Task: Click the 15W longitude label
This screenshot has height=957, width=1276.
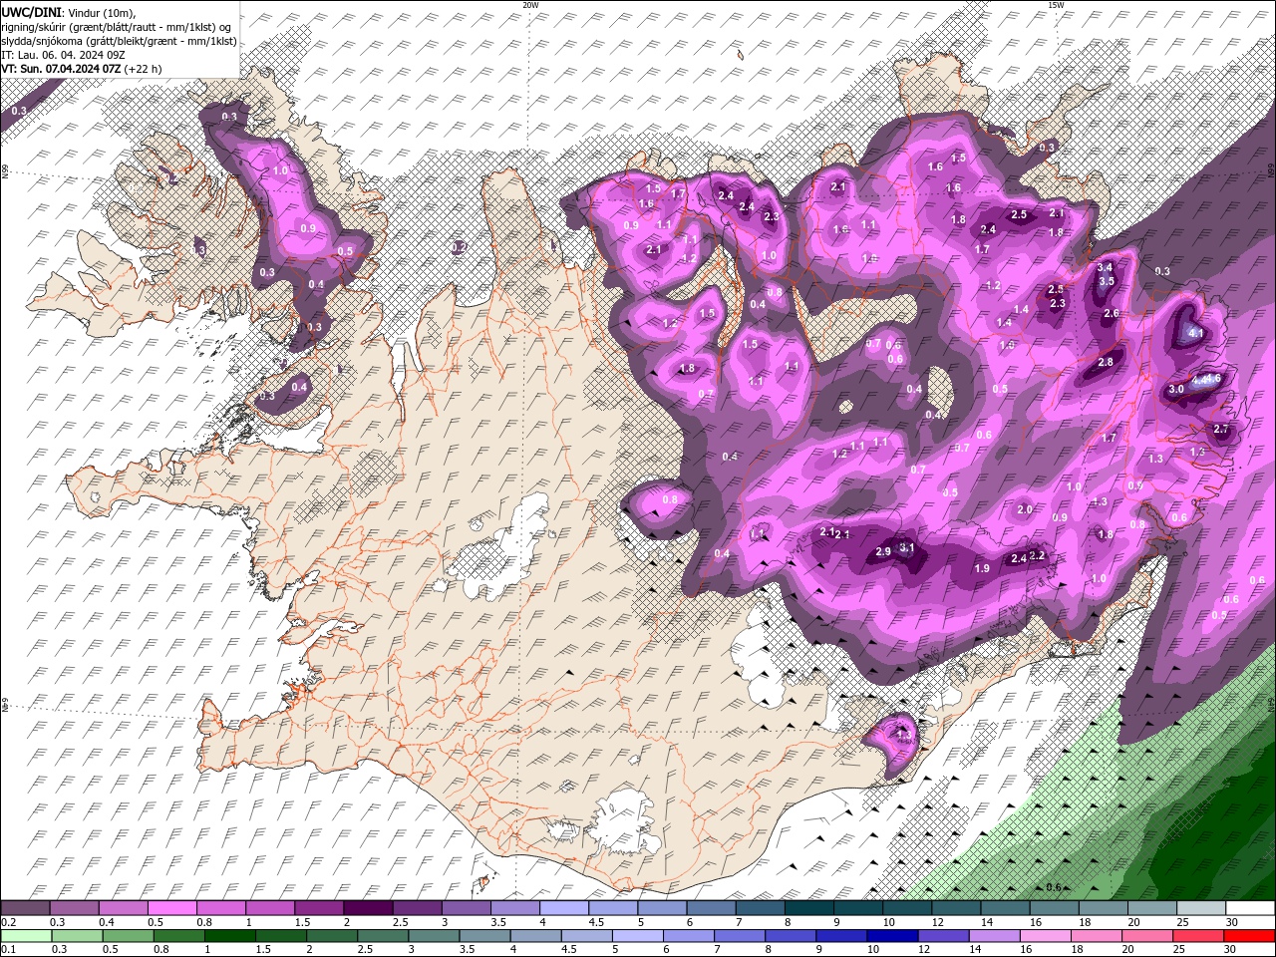Action: pyautogui.click(x=1056, y=5)
